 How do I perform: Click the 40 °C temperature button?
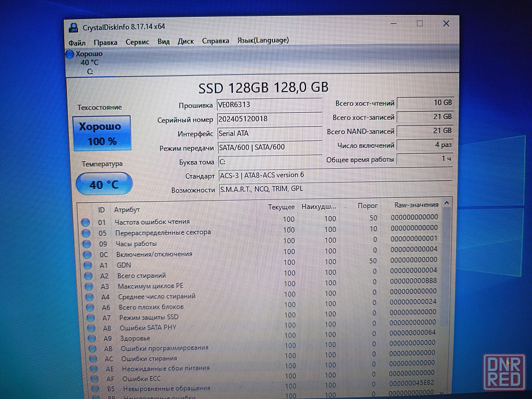(x=104, y=184)
